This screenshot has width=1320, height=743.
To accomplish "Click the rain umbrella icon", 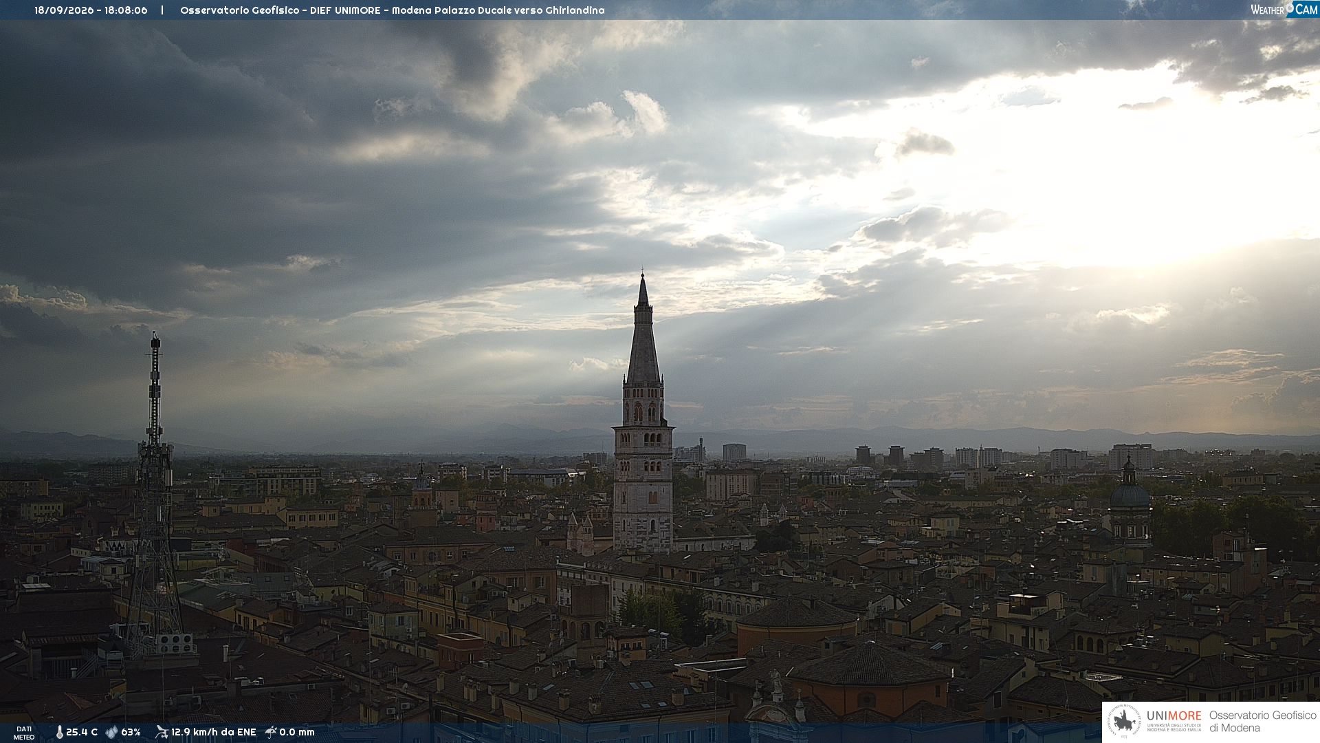I will [x=271, y=732].
